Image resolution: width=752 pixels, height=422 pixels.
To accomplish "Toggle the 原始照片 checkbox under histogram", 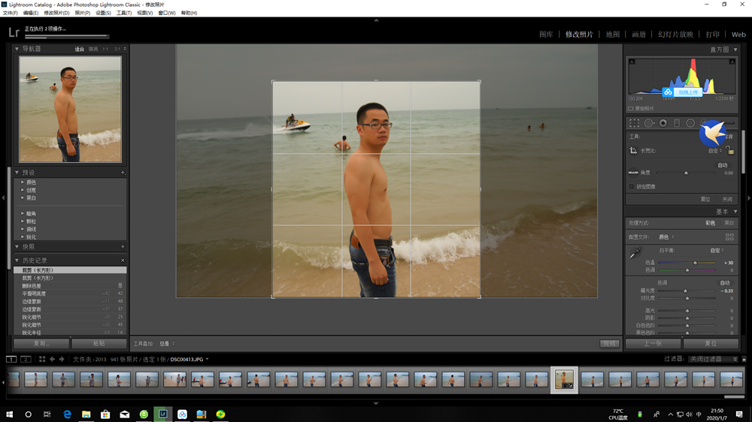I will pyautogui.click(x=630, y=109).
